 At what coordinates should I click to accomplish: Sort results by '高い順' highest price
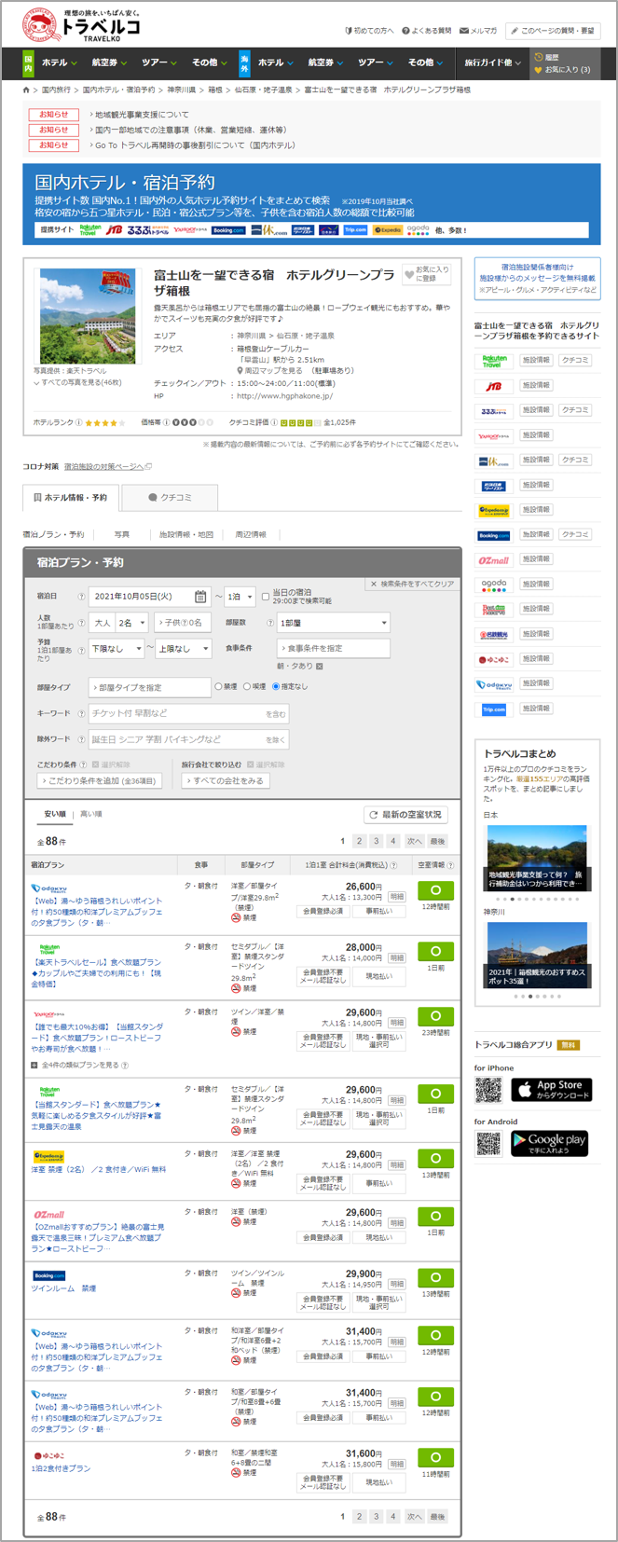(x=91, y=814)
